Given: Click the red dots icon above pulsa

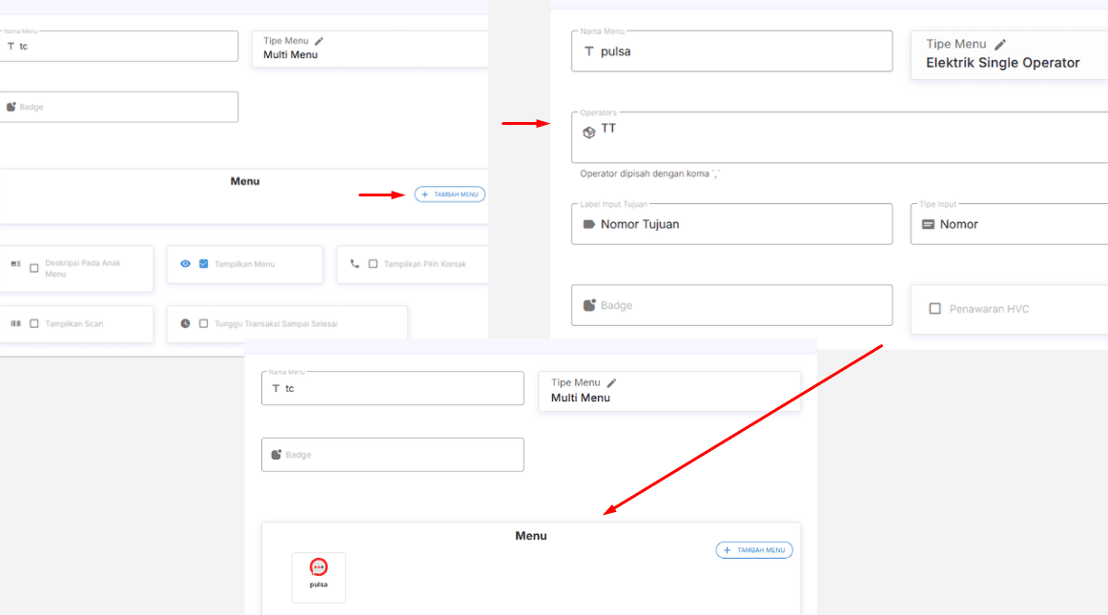Looking at the screenshot, I should pos(318,567).
